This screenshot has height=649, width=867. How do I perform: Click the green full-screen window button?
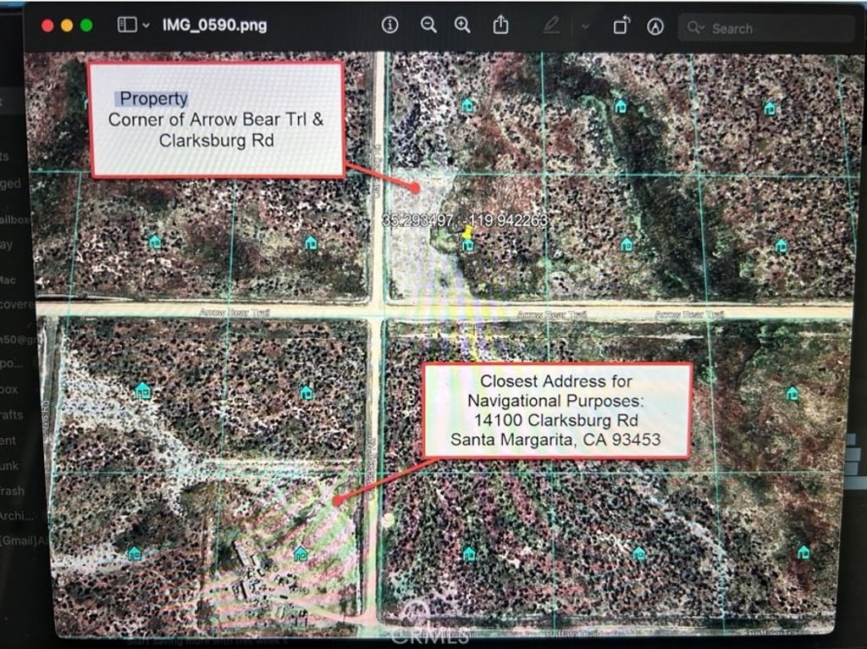click(86, 25)
